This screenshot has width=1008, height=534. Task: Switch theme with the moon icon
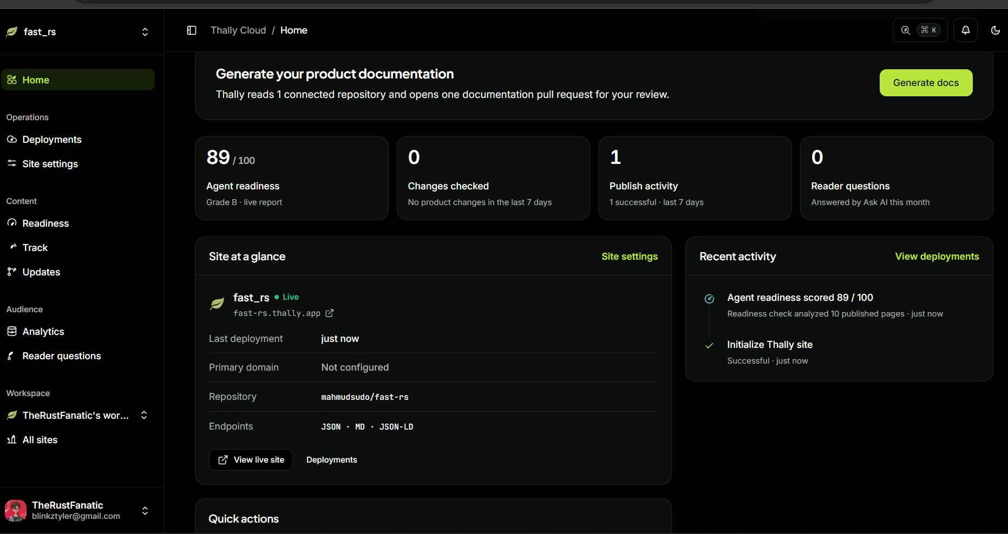pyautogui.click(x=995, y=30)
